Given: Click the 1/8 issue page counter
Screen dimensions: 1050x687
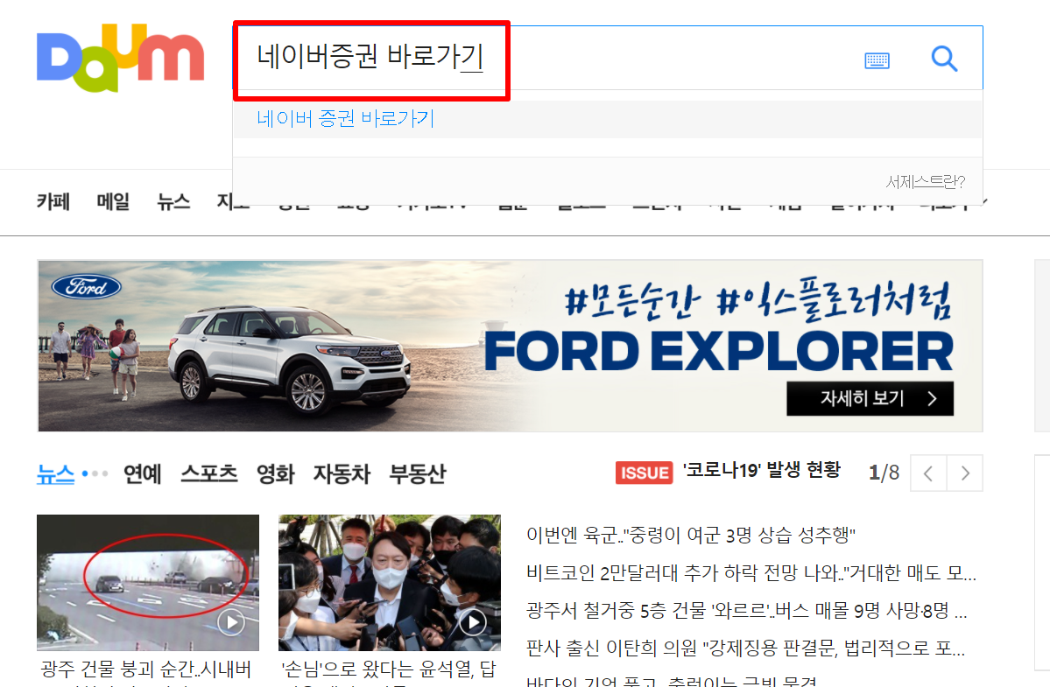Looking at the screenshot, I should click(884, 473).
